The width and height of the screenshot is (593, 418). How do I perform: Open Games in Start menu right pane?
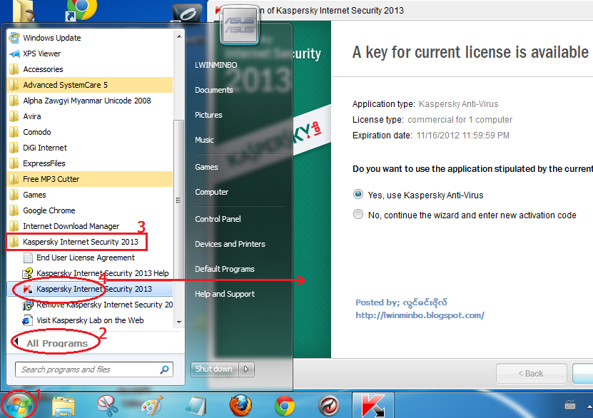pos(206,167)
